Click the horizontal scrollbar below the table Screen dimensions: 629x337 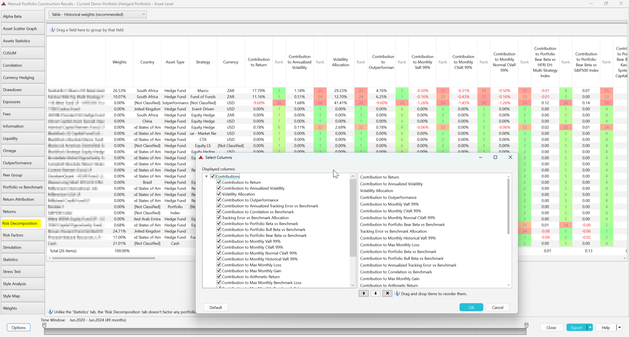[x=104, y=258]
